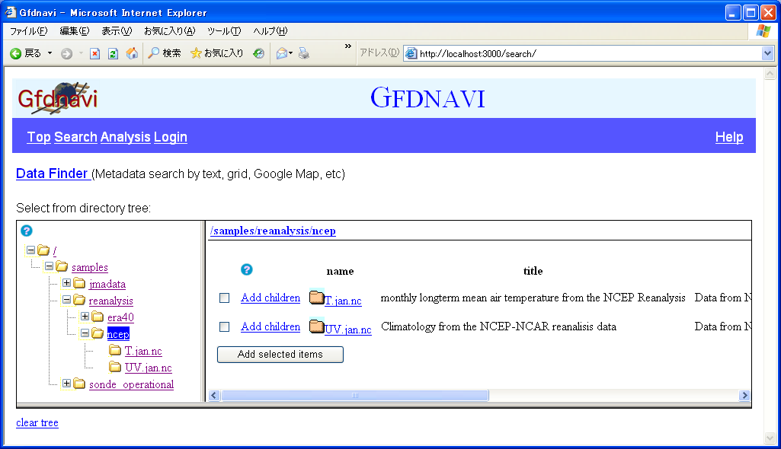The height and width of the screenshot is (449, 781).
Task: Click folder icon next to T.jan.nc in table
Action: [x=316, y=298]
